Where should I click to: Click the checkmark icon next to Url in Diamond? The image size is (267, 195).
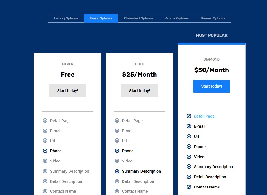point(189,136)
